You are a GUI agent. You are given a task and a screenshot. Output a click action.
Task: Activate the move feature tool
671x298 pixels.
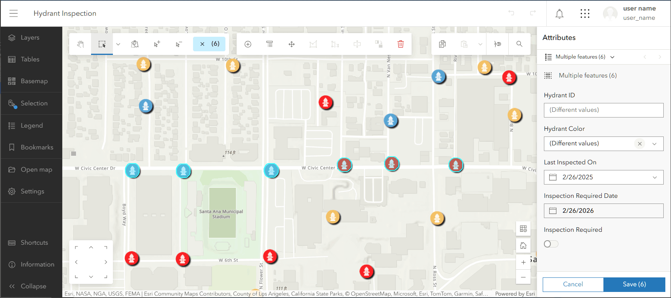click(291, 44)
